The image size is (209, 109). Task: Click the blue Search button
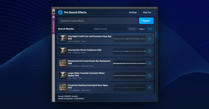click(x=146, y=21)
